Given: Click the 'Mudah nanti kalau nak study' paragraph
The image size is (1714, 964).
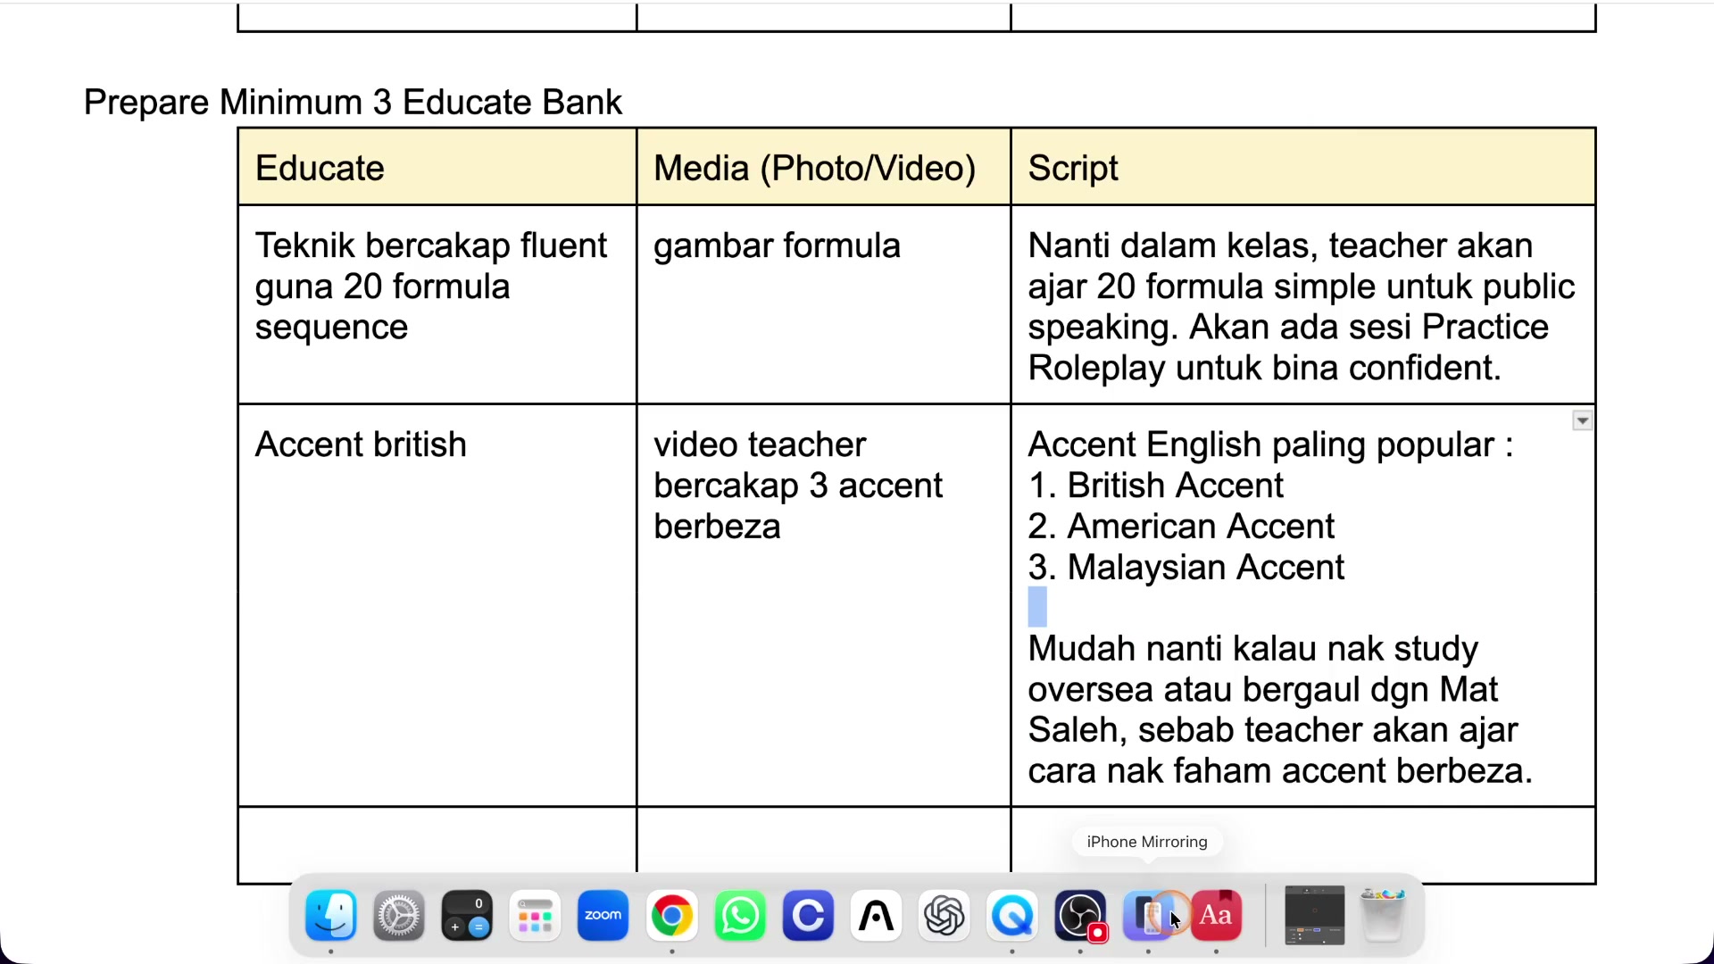Looking at the screenshot, I should tap(1280, 710).
